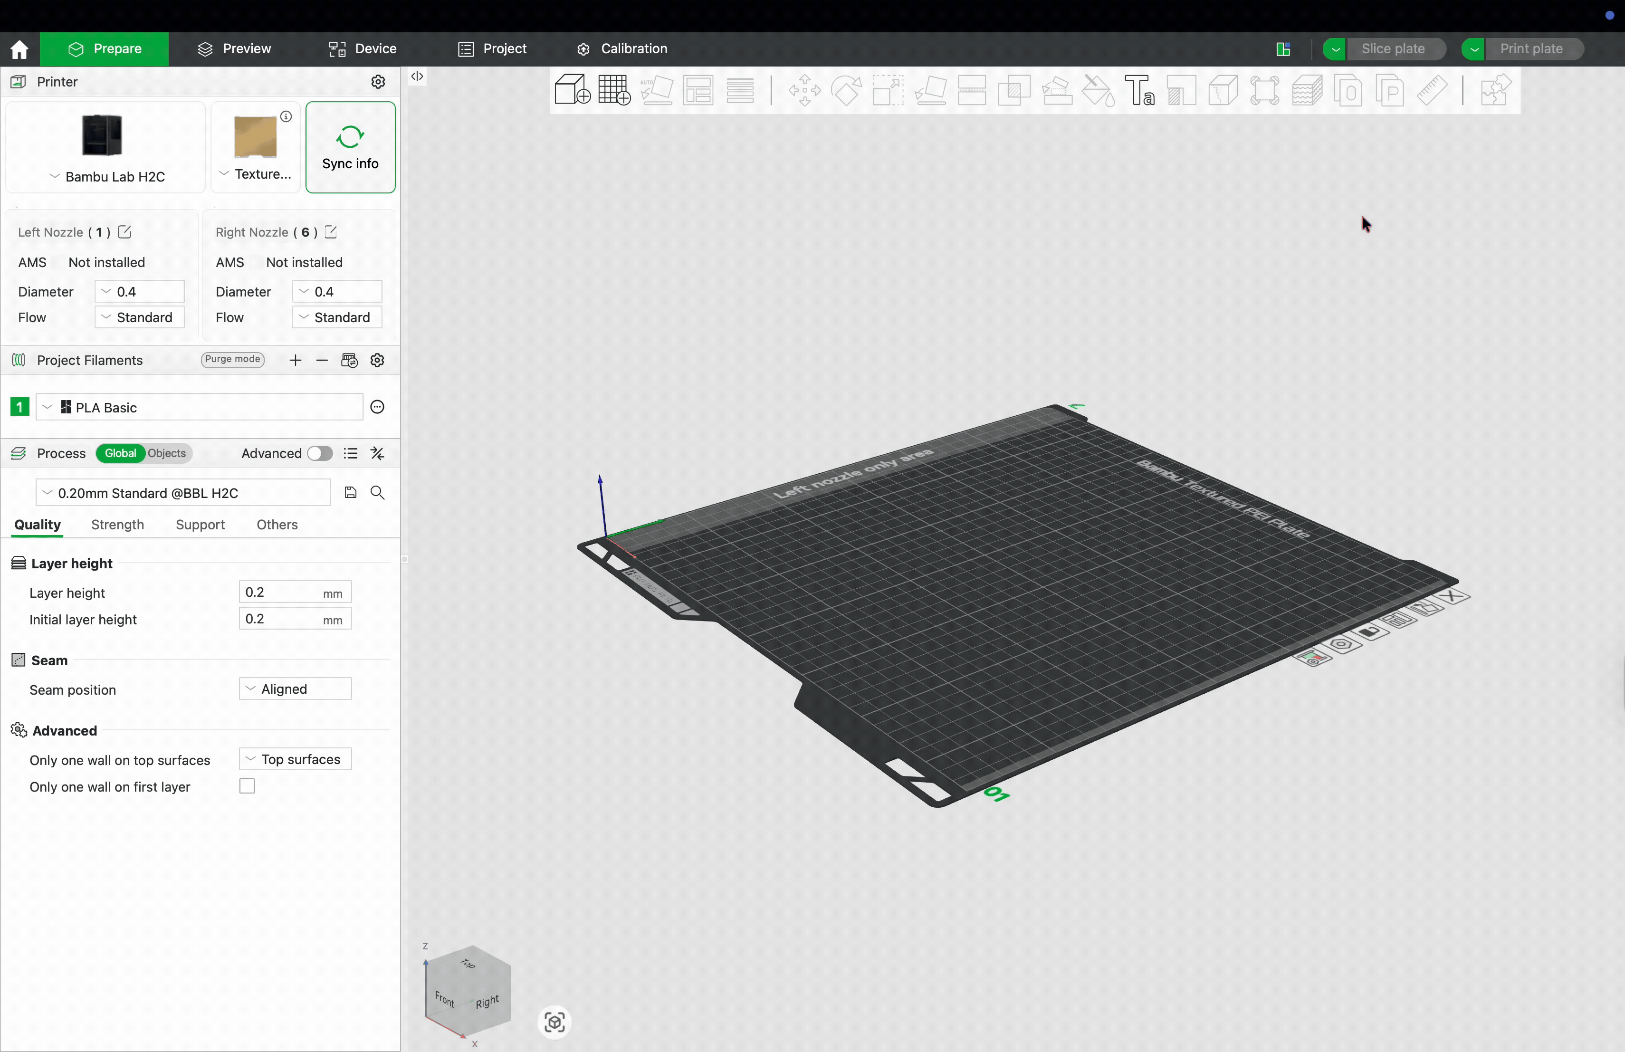
Task: Switch to the Strength tab
Action: click(x=117, y=525)
